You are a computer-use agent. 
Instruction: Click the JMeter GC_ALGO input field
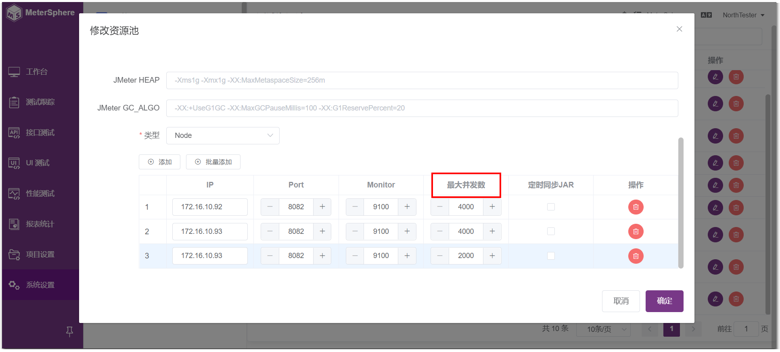[422, 108]
